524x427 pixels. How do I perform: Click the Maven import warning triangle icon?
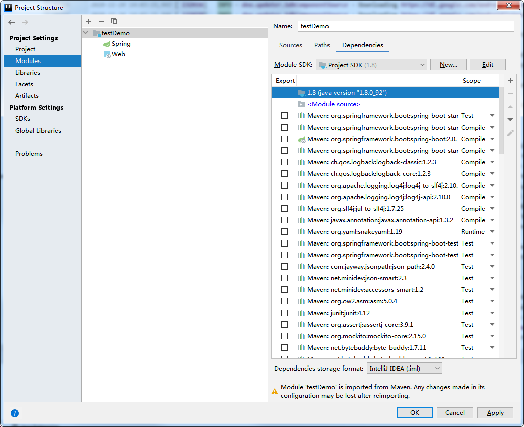pos(275,391)
